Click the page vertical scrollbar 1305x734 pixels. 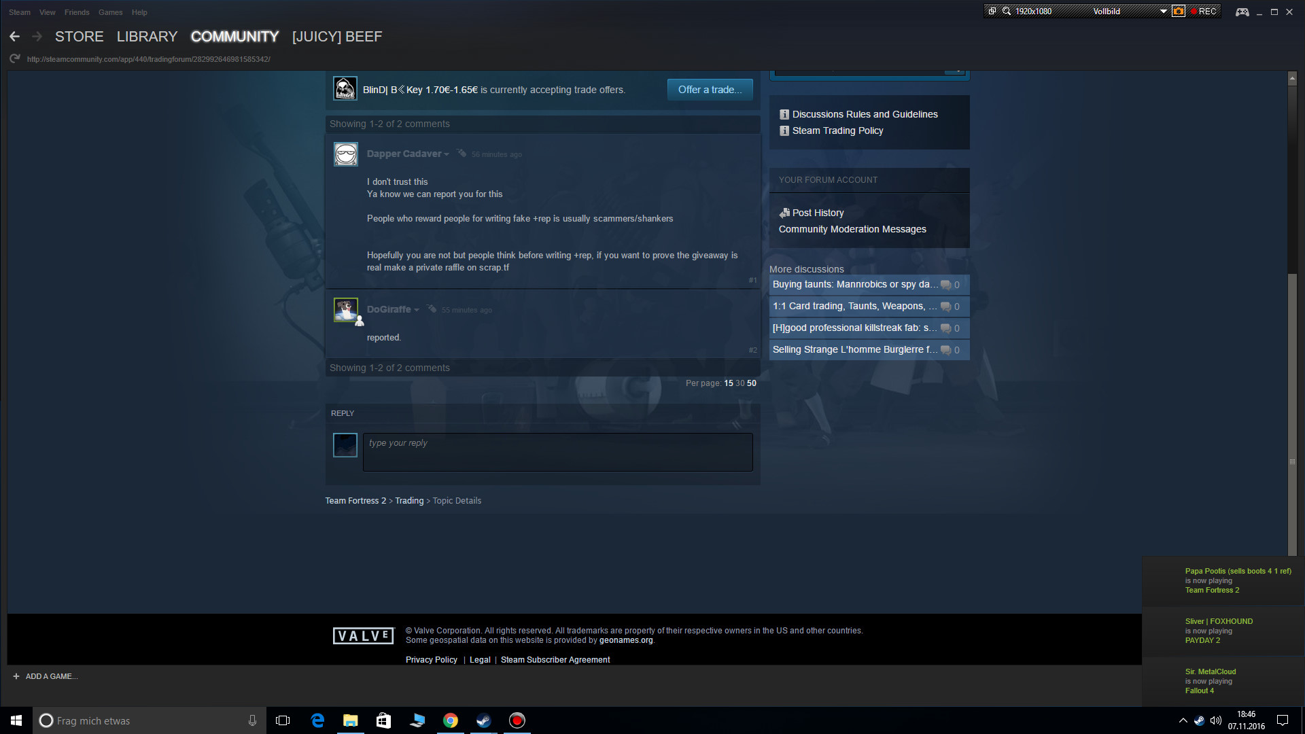[x=1292, y=408]
